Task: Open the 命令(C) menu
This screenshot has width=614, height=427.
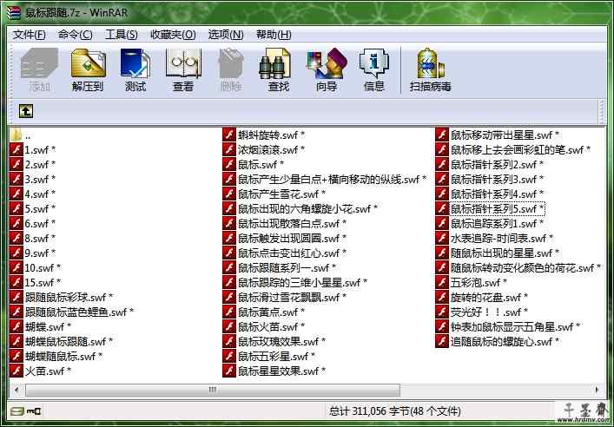Action: point(76,35)
